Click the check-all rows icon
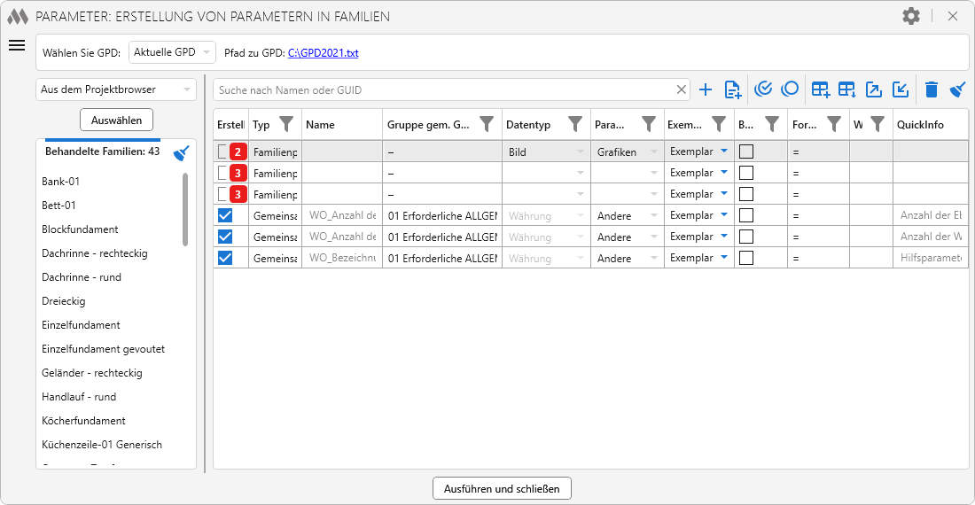Screen dimensions: 975x505 point(763,89)
